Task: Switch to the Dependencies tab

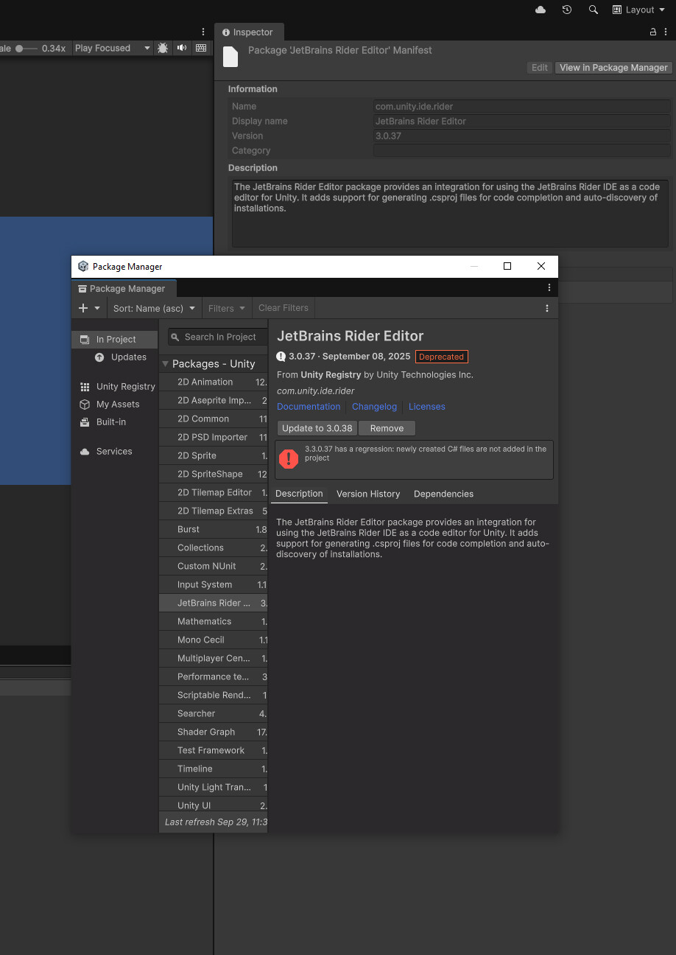Action: click(443, 494)
